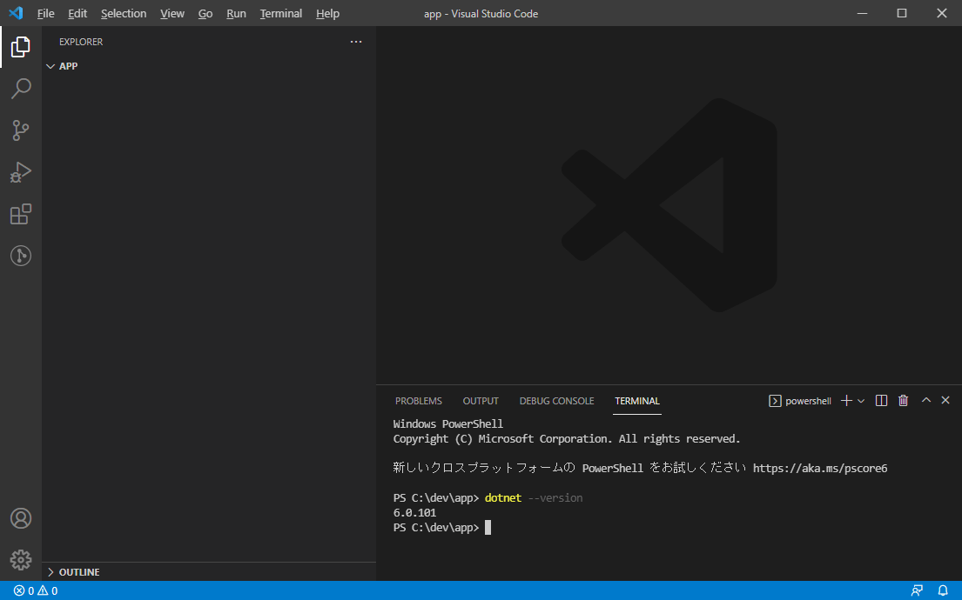962x600 pixels.
Task: Open the Terminal menu
Action: 281,14
